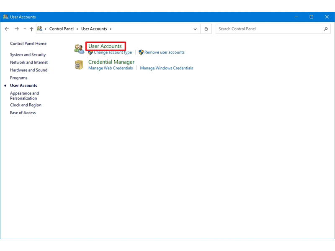The image size is (335, 251).
Task: Click shield icon beside Change account type
Action: 90,53
